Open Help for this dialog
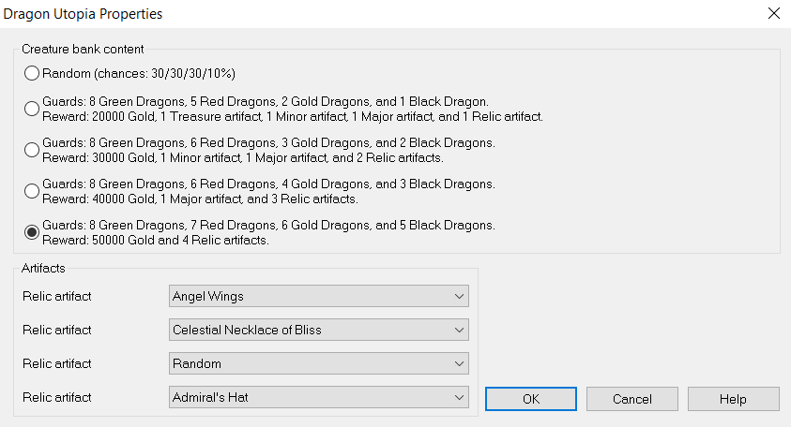791x427 pixels. [733, 399]
